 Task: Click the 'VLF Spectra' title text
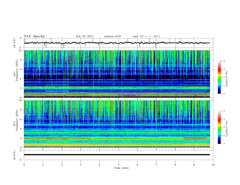pos(34,36)
